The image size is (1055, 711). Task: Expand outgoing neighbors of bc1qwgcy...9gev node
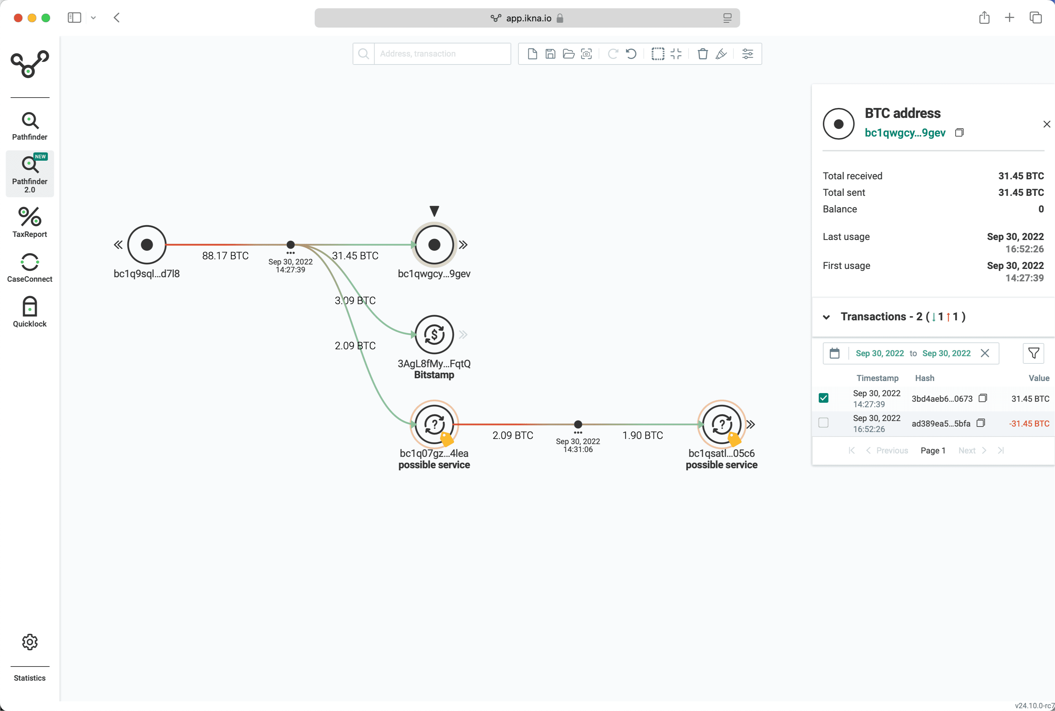(463, 245)
